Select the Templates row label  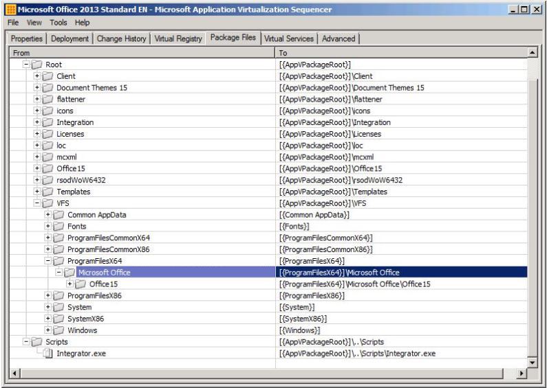pos(73,192)
